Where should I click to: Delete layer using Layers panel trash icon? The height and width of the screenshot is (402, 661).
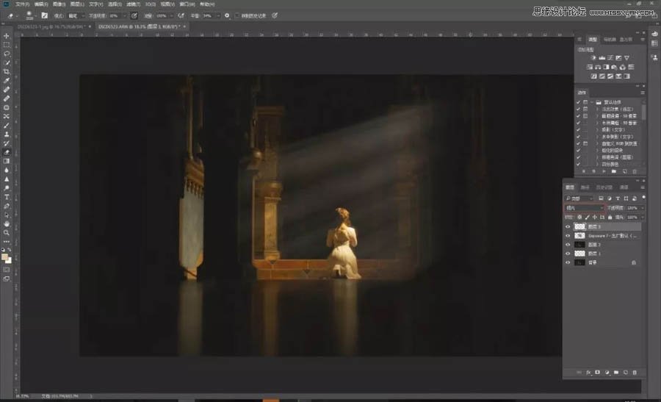(x=635, y=373)
